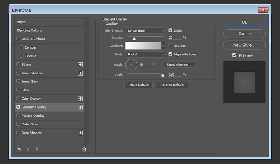
Task: Click the style preview thumbnail
Action: pyautogui.click(x=244, y=82)
